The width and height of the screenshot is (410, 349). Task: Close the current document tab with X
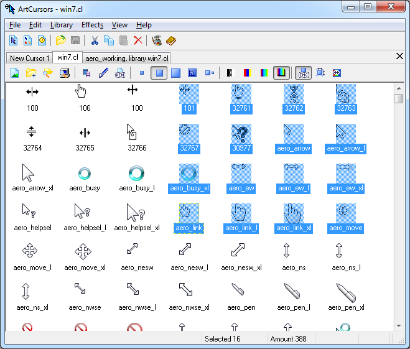[x=399, y=56]
